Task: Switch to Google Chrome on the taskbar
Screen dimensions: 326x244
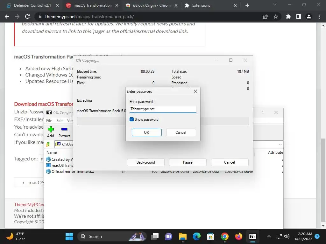Action: 224,236
